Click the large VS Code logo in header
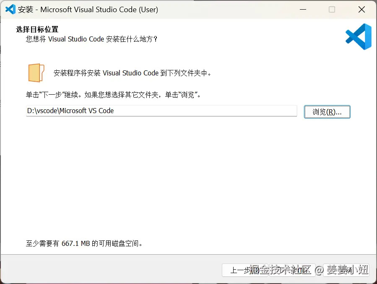 click(x=359, y=36)
